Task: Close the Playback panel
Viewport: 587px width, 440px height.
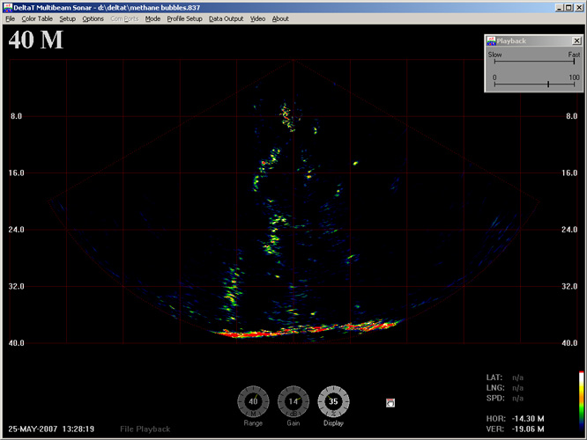Action: pyautogui.click(x=576, y=40)
